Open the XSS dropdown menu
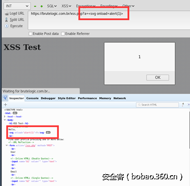190x186 pixels. tap(67, 6)
